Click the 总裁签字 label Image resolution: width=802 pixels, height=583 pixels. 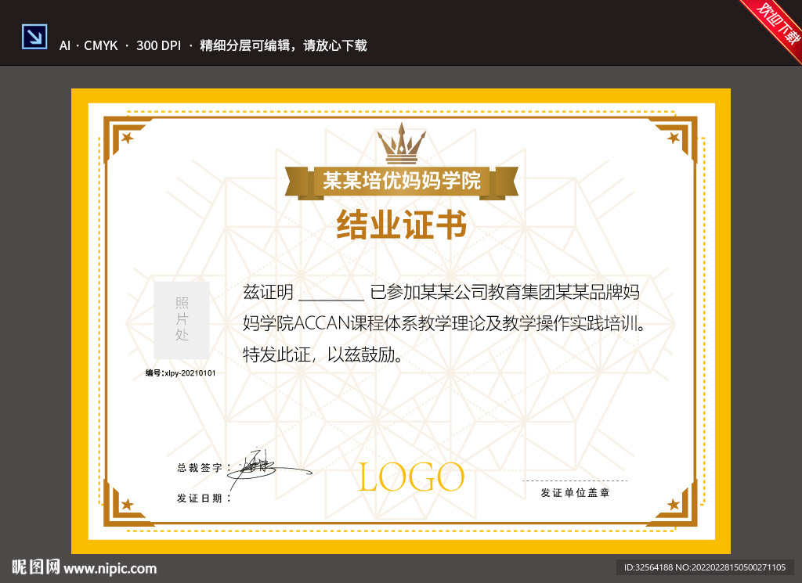tap(204, 467)
